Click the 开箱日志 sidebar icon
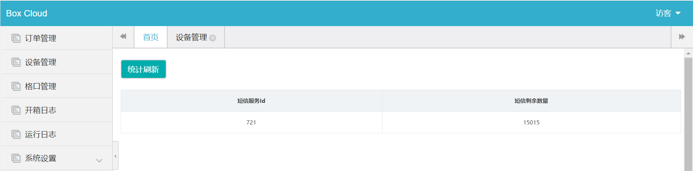The image size is (693, 171). tap(16, 110)
